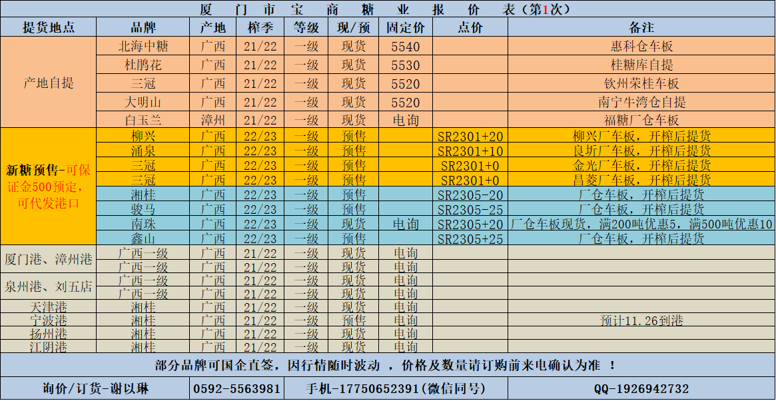The image size is (776, 401).
Task: Select the 备注 column header
Action: pos(641,27)
